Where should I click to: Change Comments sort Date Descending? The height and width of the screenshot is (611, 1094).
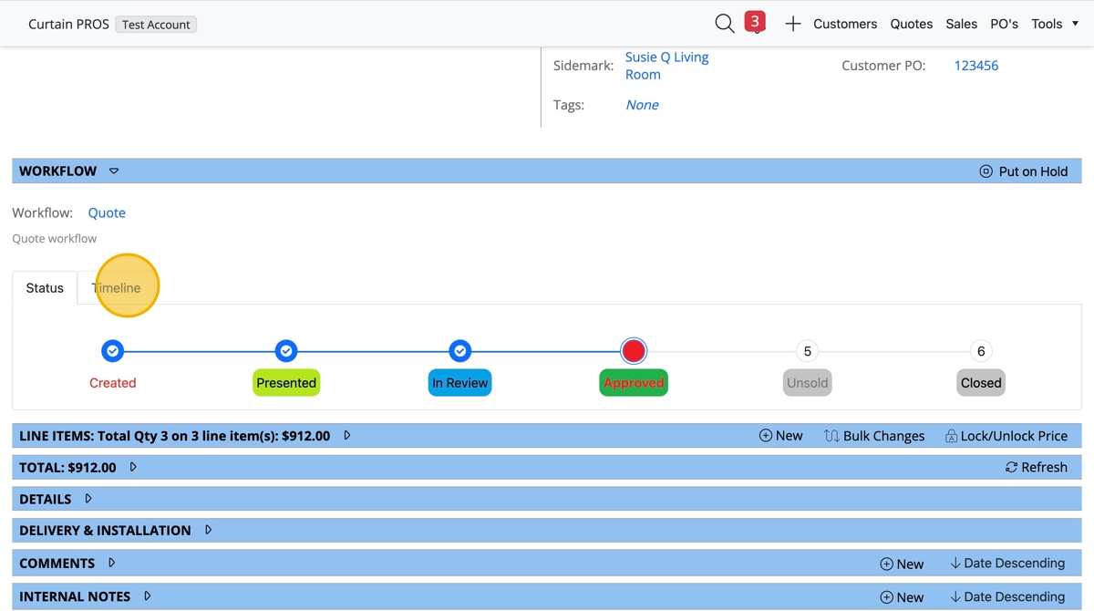[1007, 564]
